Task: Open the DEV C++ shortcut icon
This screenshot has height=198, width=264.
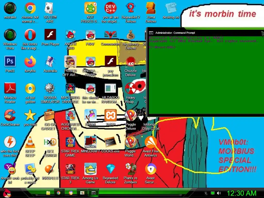Action: (x=110, y=8)
